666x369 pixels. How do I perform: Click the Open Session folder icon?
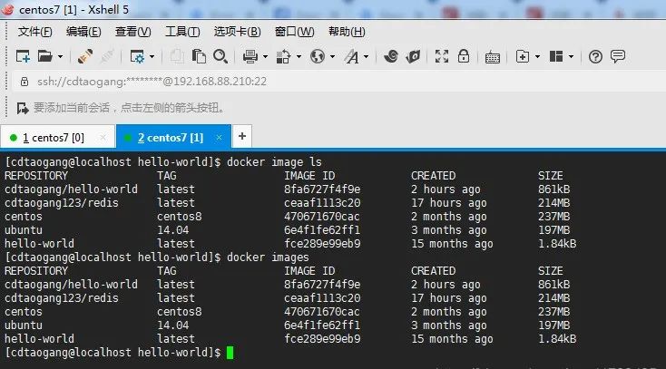point(44,56)
